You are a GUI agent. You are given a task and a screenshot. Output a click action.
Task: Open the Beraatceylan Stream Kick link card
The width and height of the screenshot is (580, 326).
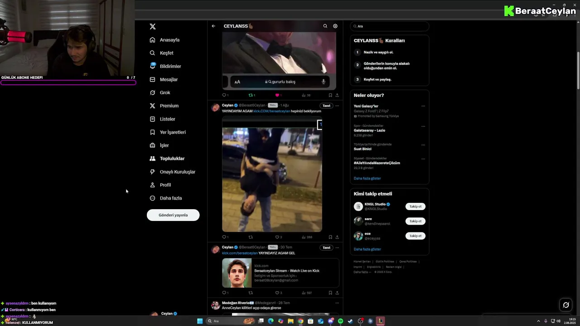point(280,273)
